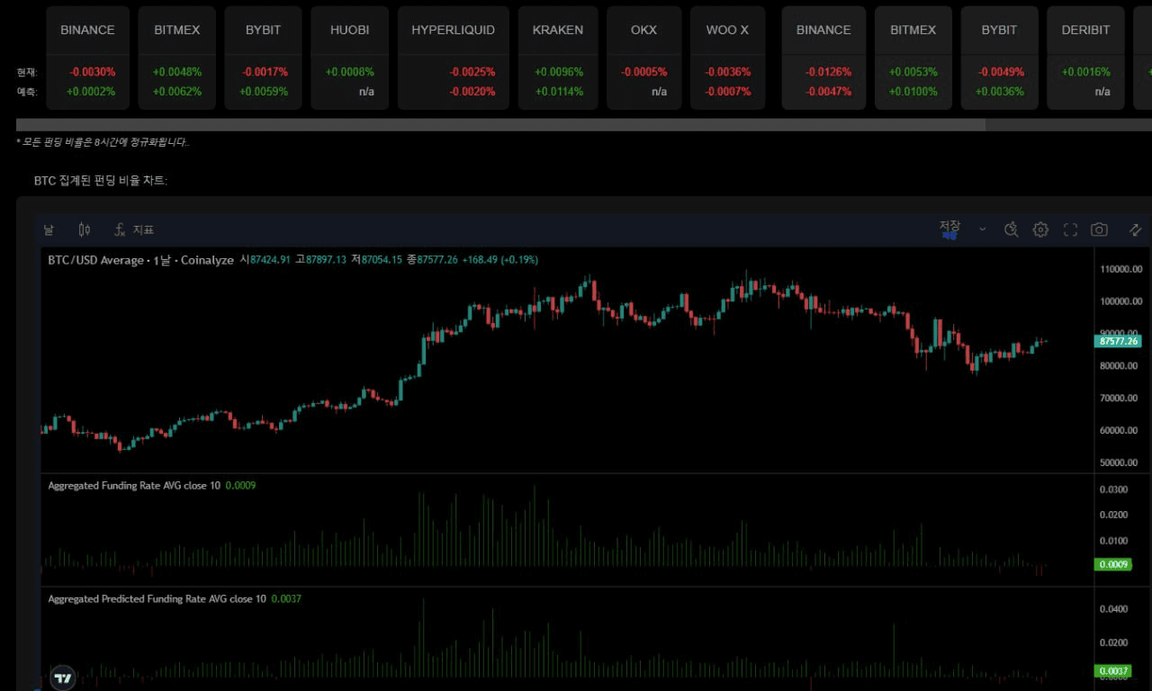Take a chart snapshot with camera icon
Viewport: 1152px width, 691px height.
1099,229
